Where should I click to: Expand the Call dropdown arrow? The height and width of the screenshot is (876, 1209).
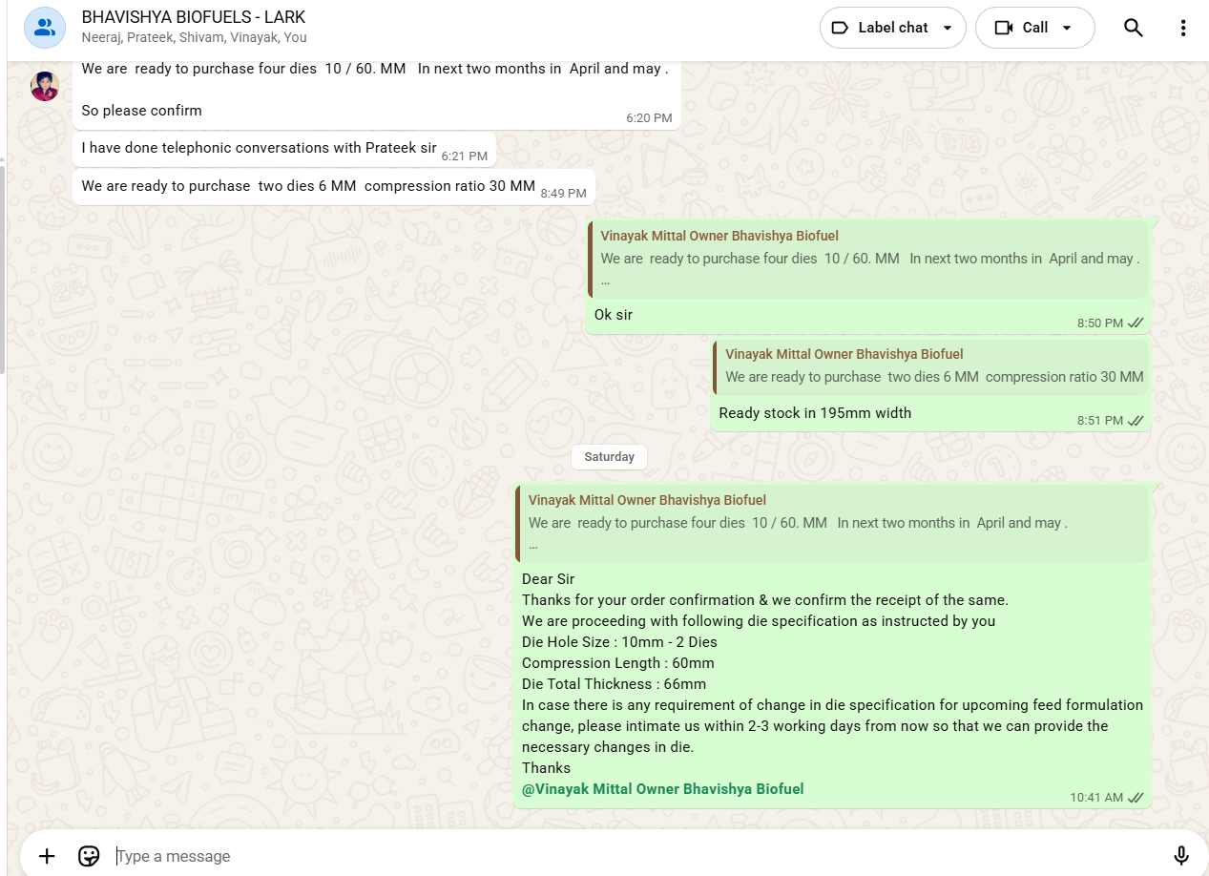point(1067,28)
